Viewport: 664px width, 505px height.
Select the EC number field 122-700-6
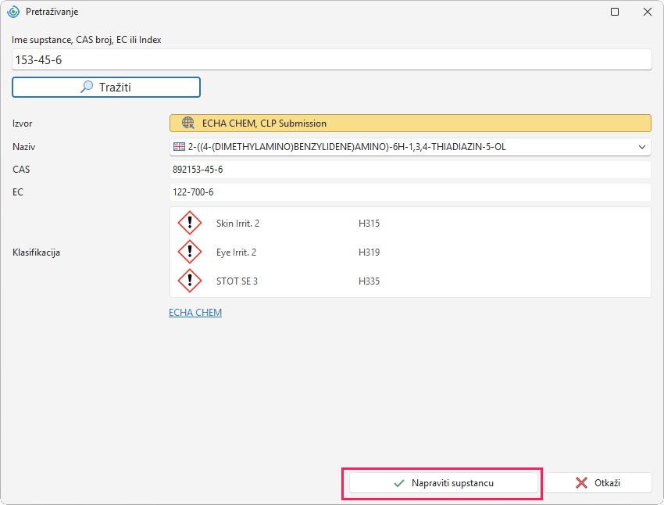tap(410, 192)
